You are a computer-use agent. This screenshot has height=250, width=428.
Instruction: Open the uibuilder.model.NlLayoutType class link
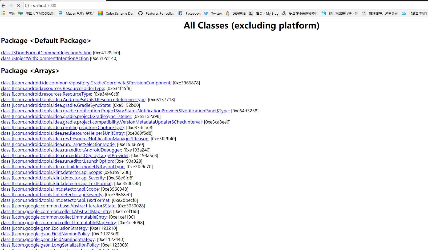point(63,167)
